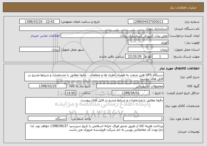Select the label شهر محل تحویل
This screenshot has height=146, width=207.
72,50
